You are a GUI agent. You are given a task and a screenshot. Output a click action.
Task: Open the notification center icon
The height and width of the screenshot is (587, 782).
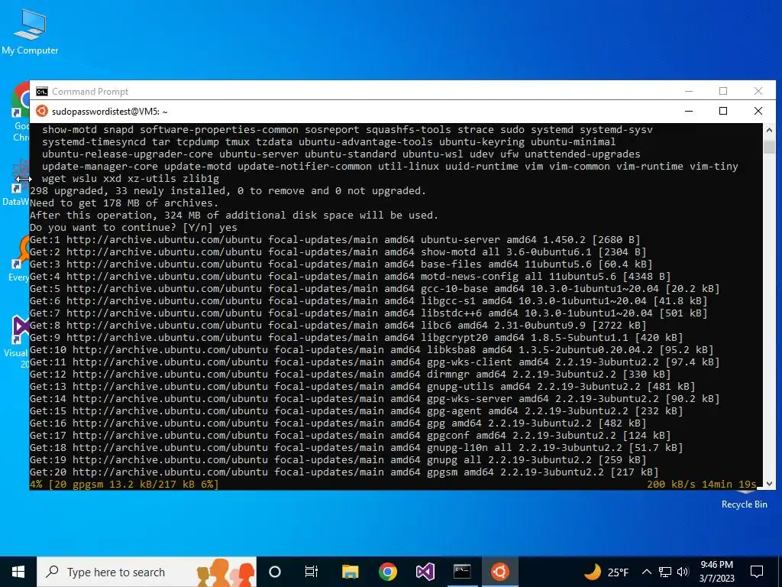coord(757,572)
